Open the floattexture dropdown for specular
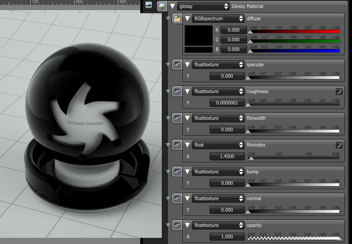Viewport: 352px width, 244px height. click(218, 65)
